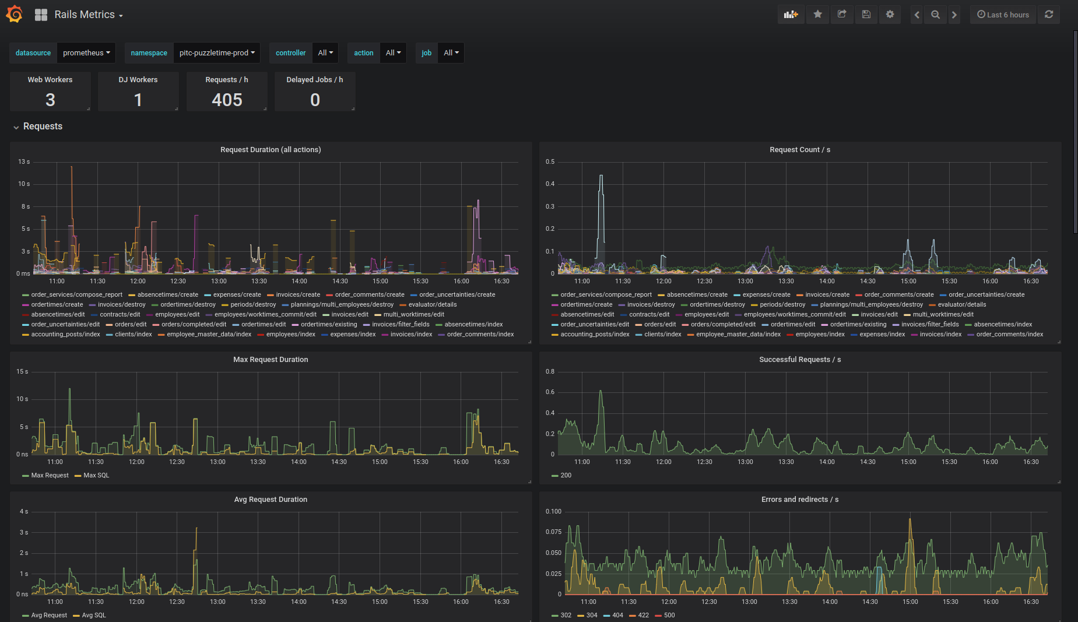Open namespace pitc-puzzletime-prod dropdown
The image size is (1078, 622).
[x=217, y=52]
